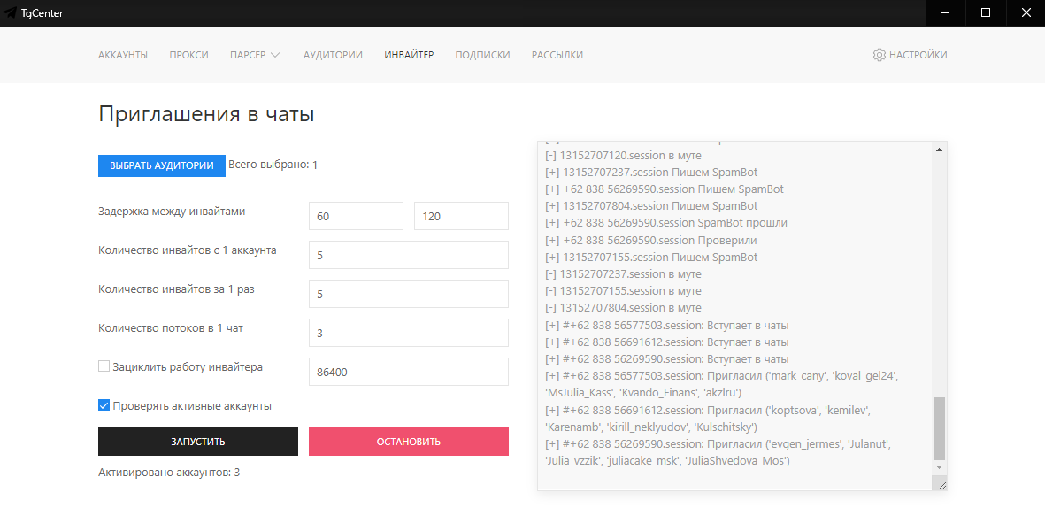Click the maximum delay field showing 120
The height and width of the screenshot is (531, 1045).
[x=461, y=216]
